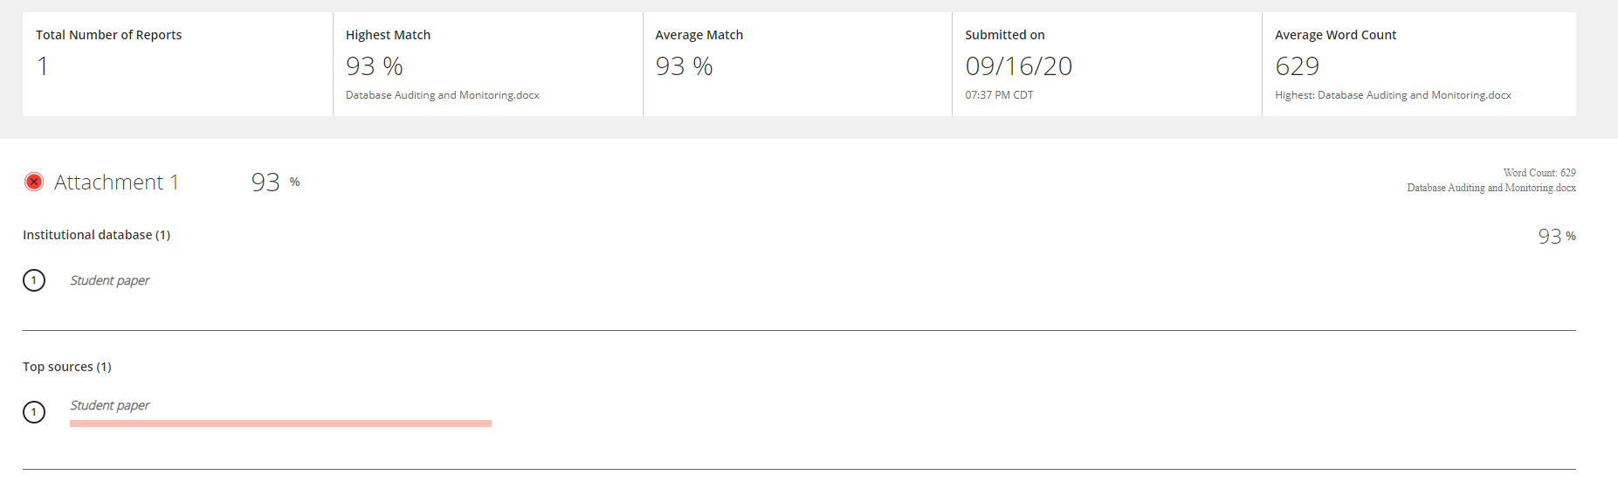
Task: Open Student paper under Top sources
Action: [x=110, y=405]
